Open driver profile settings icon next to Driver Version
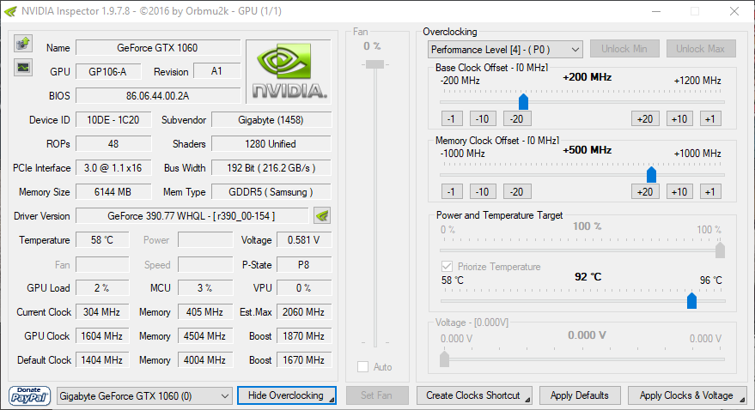The height and width of the screenshot is (410, 755). click(x=321, y=216)
